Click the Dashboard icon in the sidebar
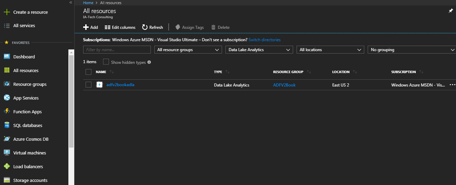This screenshot has width=456, height=185. [7, 57]
